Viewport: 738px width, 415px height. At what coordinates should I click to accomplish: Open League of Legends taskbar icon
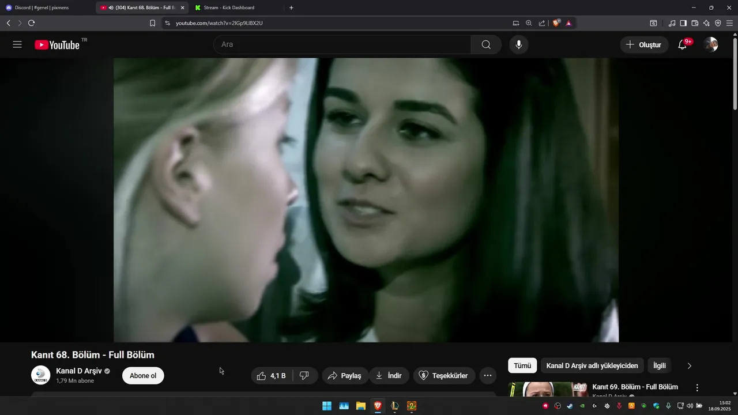[395, 406]
